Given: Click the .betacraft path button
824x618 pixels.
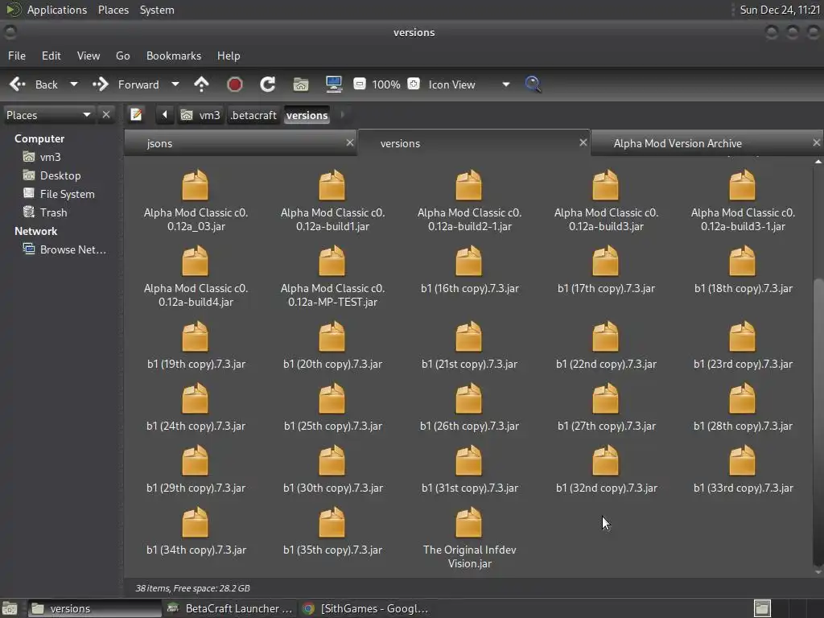Looking at the screenshot, I should pos(253,115).
